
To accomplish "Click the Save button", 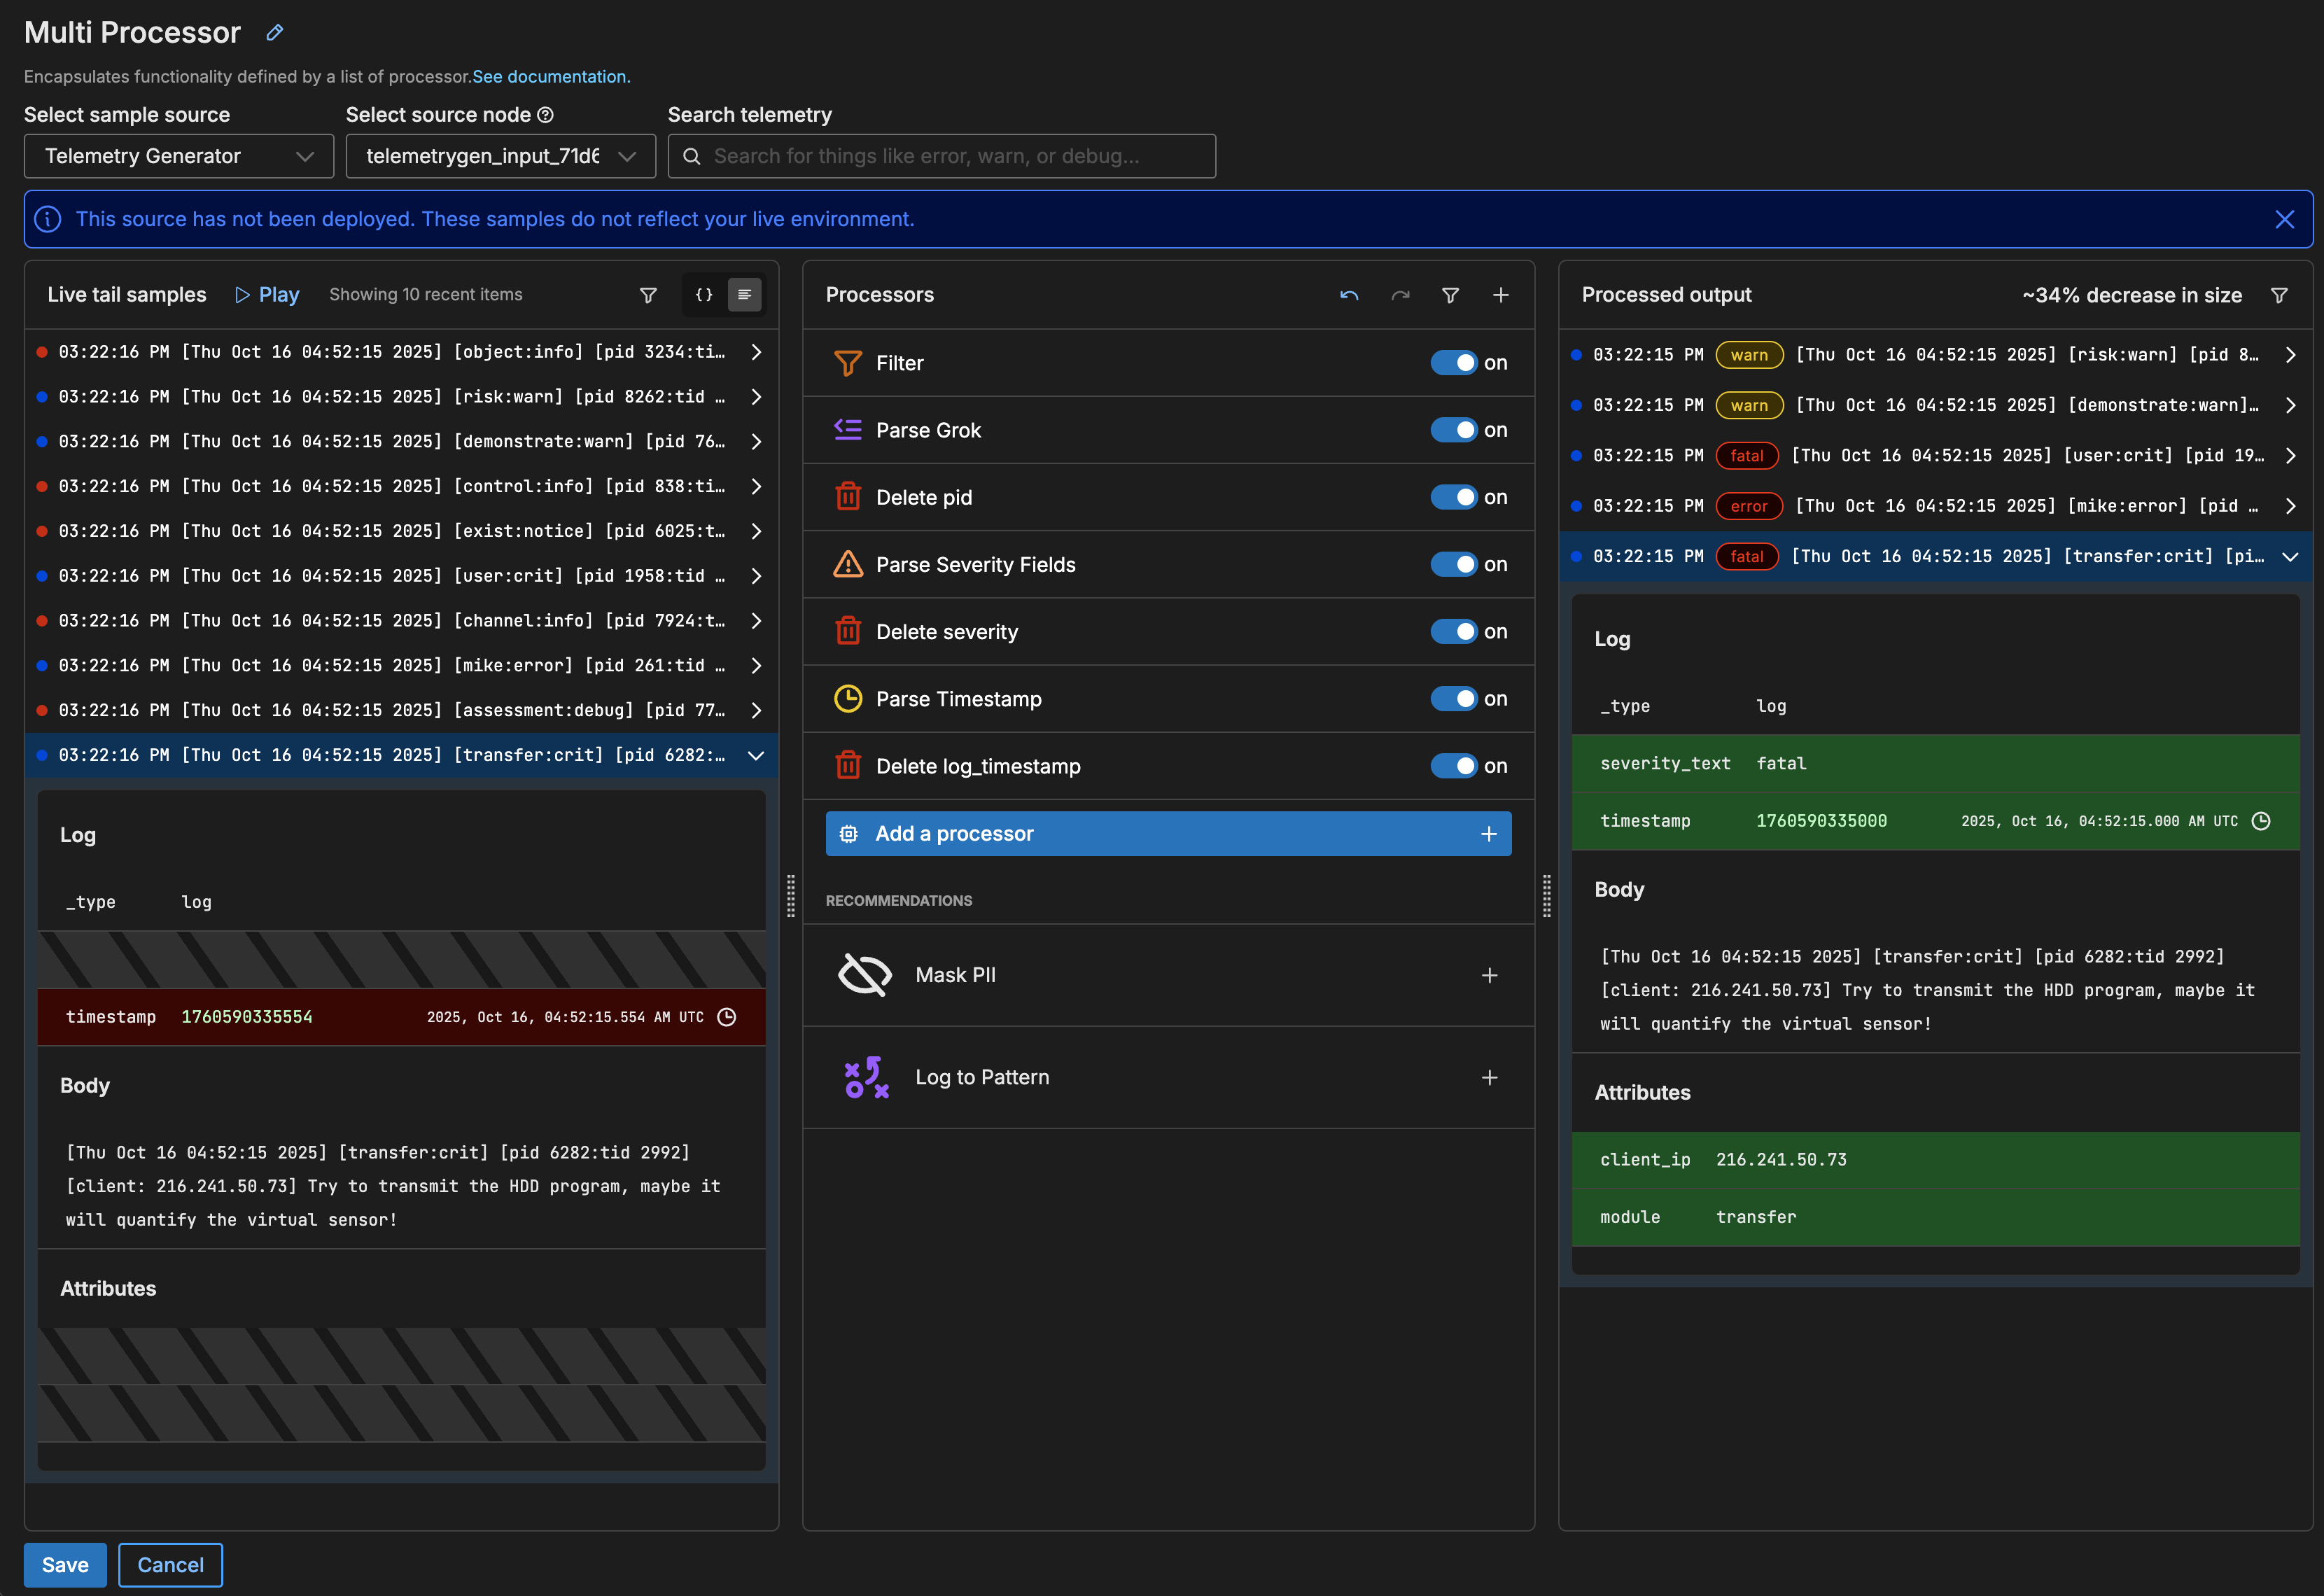I will (65, 1565).
